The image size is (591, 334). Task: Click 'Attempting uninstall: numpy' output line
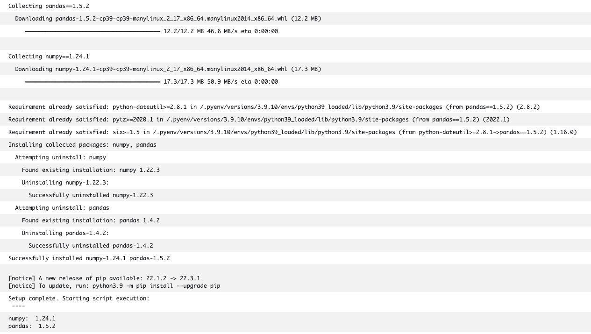tap(61, 157)
